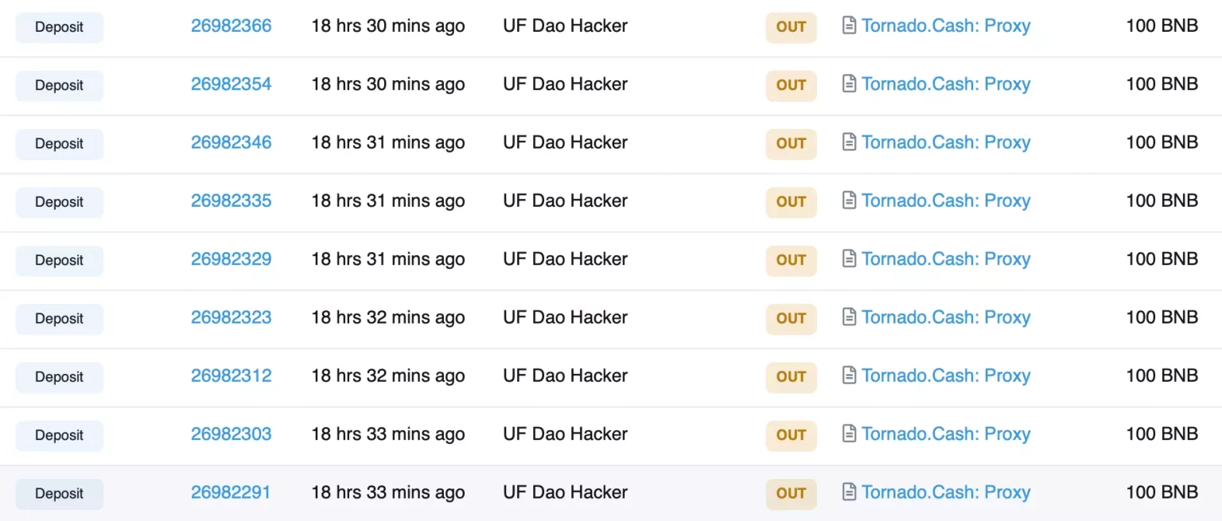Click Deposit badge in block 26982291 row
The width and height of the screenshot is (1222, 521).
[59, 493]
